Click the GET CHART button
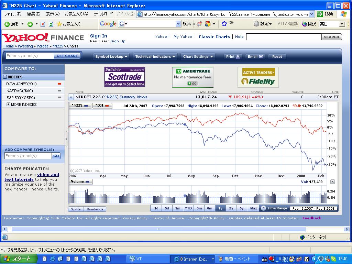This screenshot has height=264, width=352. 67,56
